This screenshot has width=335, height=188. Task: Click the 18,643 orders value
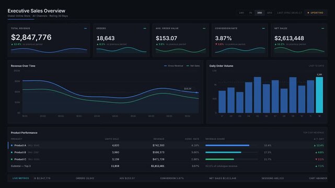[x=106, y=38]
